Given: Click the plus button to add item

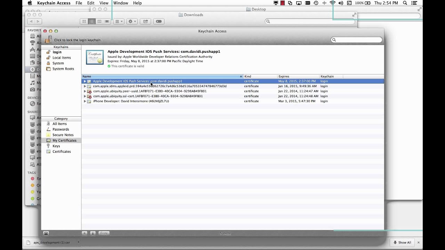Looking at the screenshot, I should pyautogui.click(x=84, y=233).
